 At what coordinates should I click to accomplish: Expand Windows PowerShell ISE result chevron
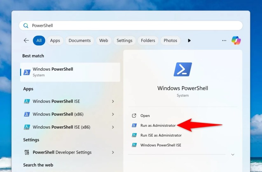tap(113, 101)
